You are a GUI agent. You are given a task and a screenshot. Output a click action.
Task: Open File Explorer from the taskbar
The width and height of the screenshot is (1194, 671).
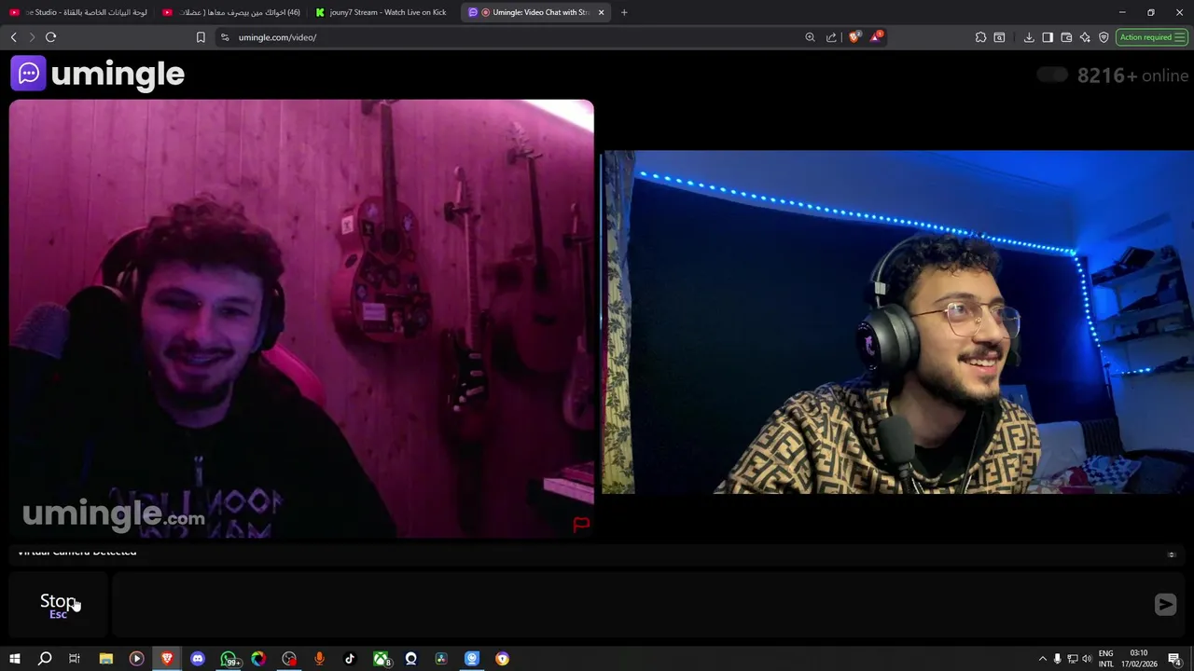point(106,659)
